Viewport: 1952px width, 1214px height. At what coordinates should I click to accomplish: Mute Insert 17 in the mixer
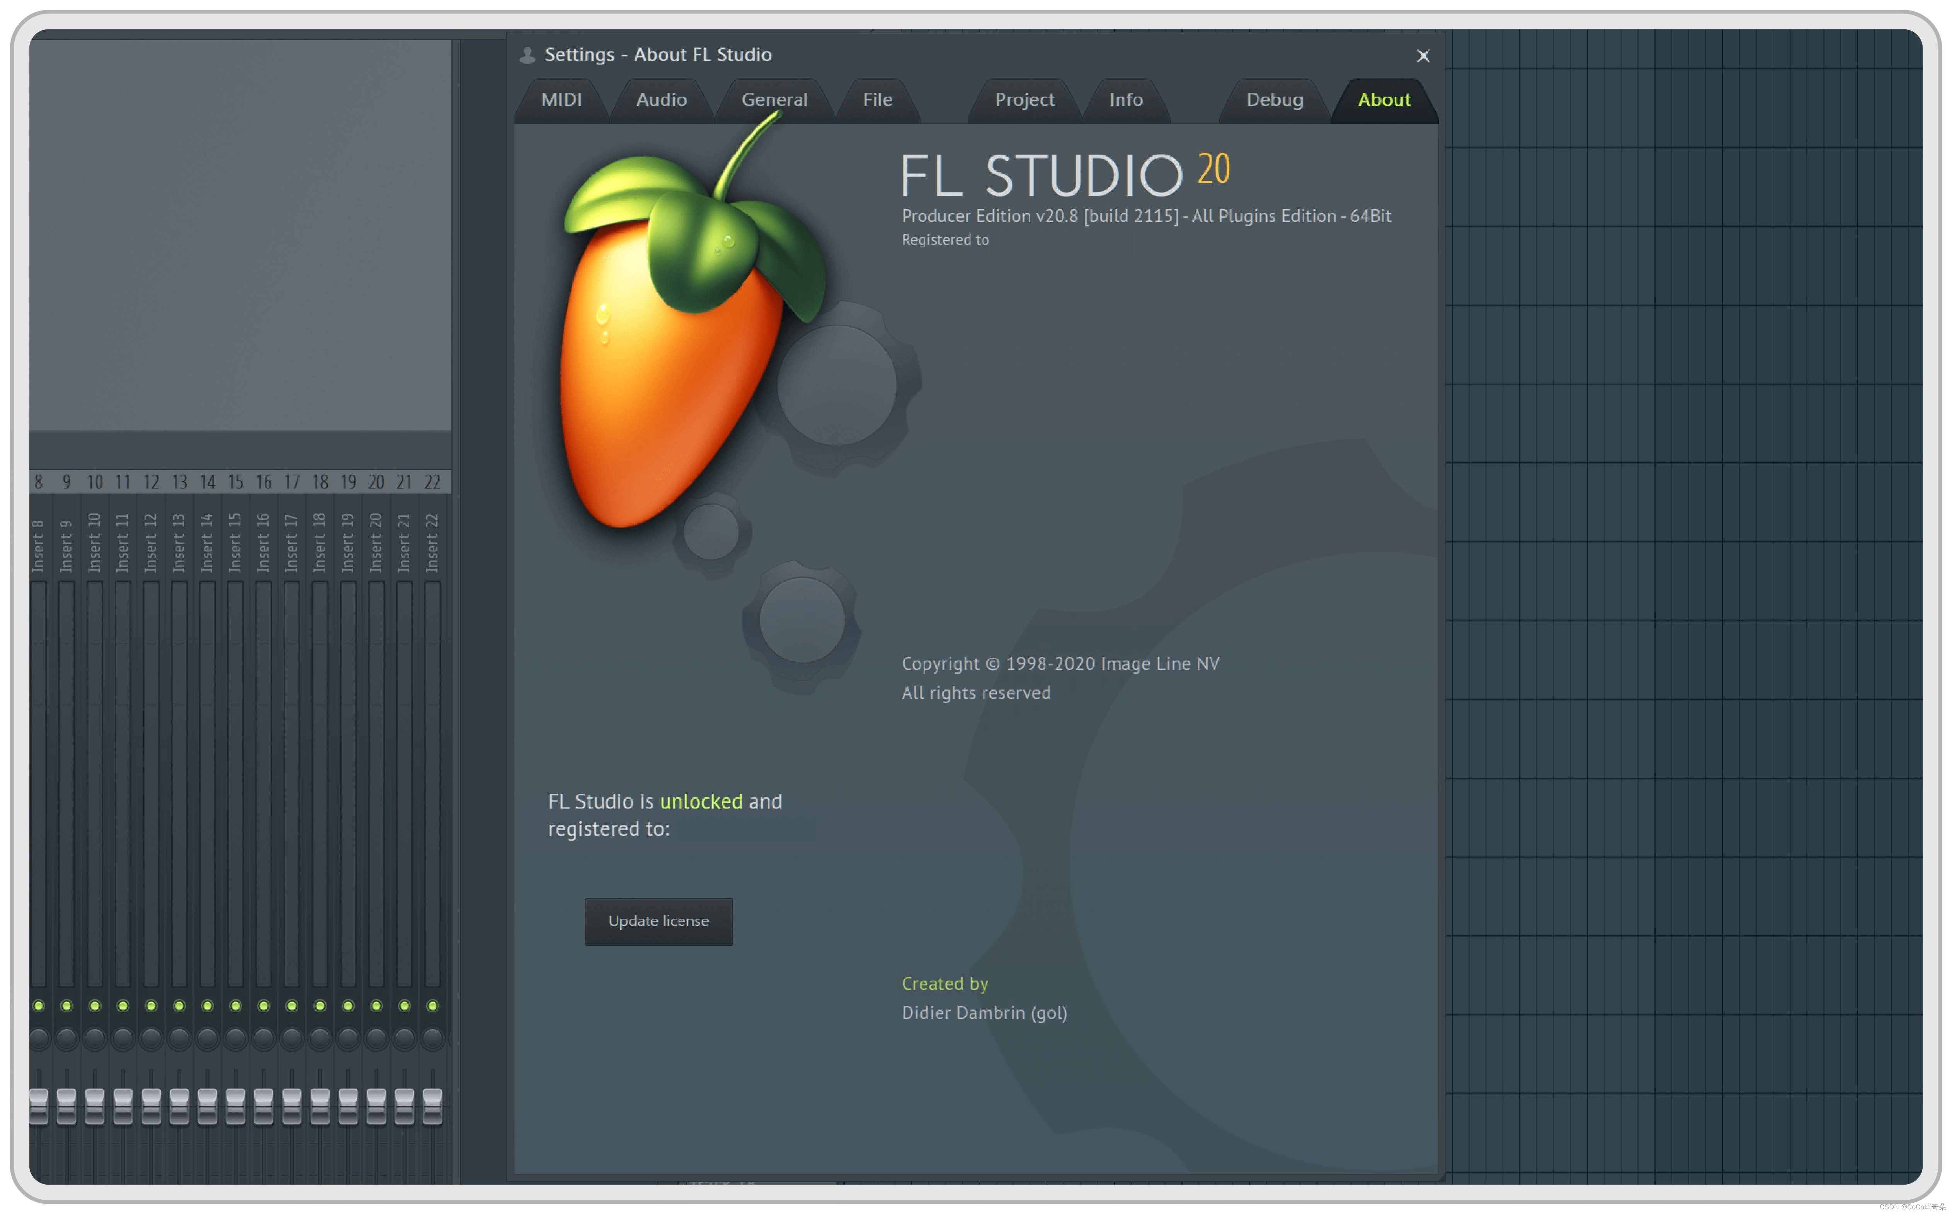(x=291, y=1006)
